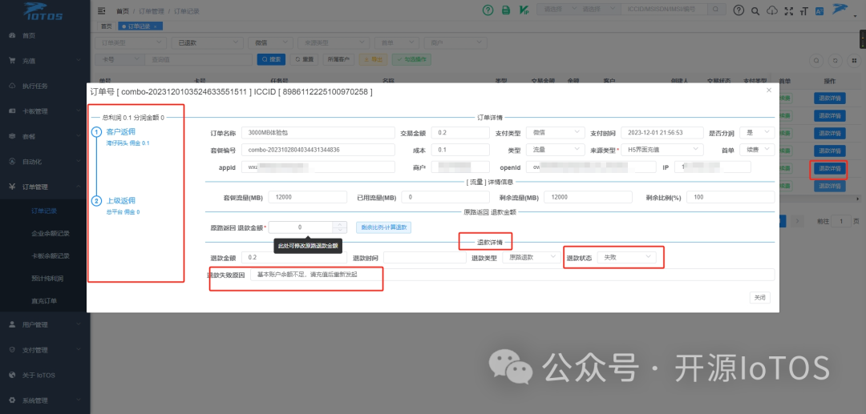Open the green help question-mark icon
The width and height of the screenshot is (866, 414).
point(488,10)
